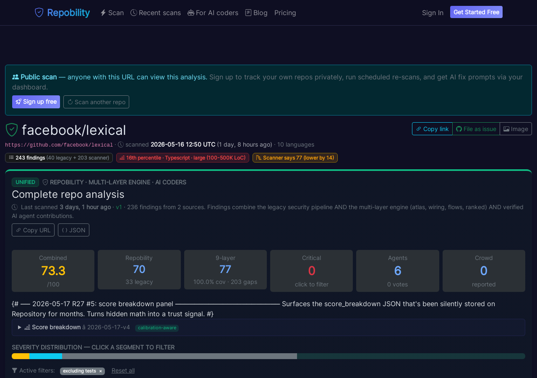Remove the excluding tests filter chip
This screenshot has height=378, width=537.
(101, 371)
